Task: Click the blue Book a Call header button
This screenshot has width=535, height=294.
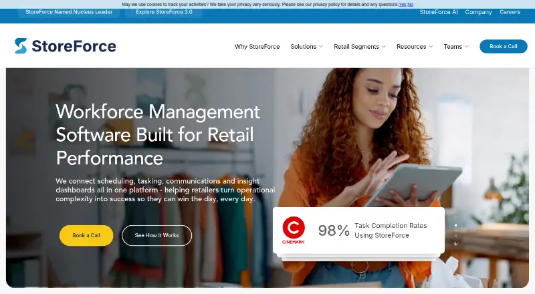Action: click(504, 46)
